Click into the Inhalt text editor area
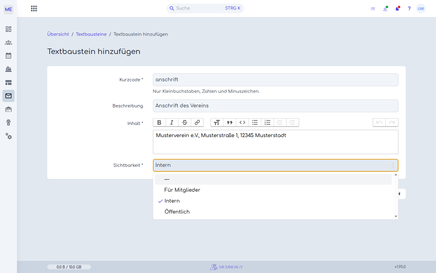 [x=276, y=142]
